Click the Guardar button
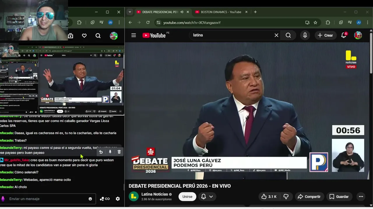373x209 pixels. [339, 197]
